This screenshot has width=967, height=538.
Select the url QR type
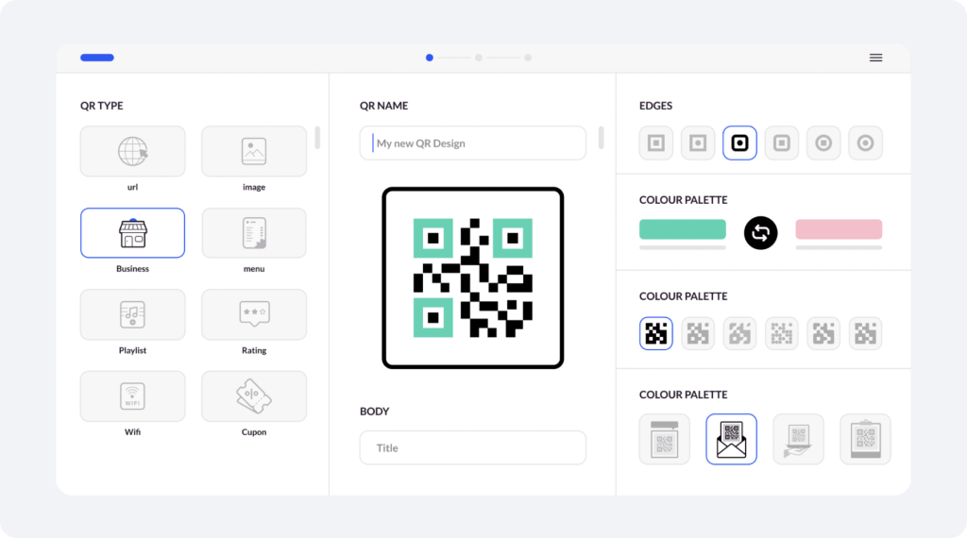pyautogui.click(x=132, y=152)
